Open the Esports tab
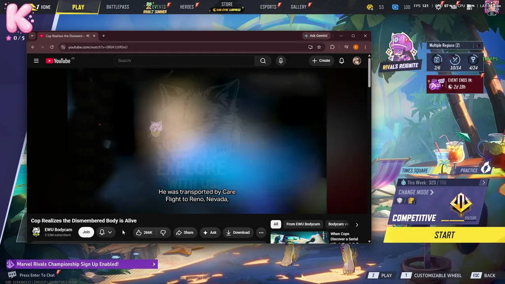Screen dimensions: 505x284 (x=268, y=7)
